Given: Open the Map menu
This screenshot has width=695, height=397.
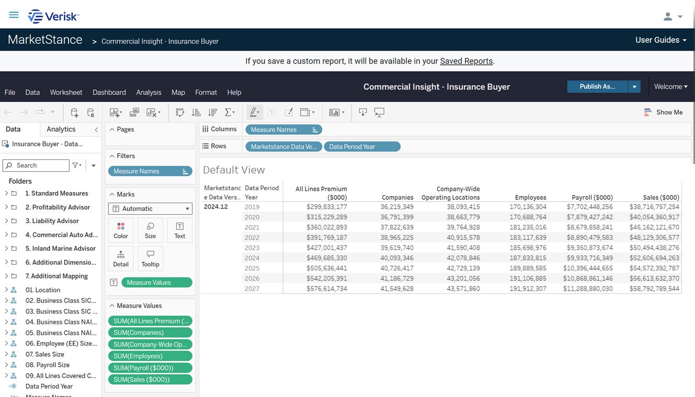Looking at the screenshot, I should 178,92.
